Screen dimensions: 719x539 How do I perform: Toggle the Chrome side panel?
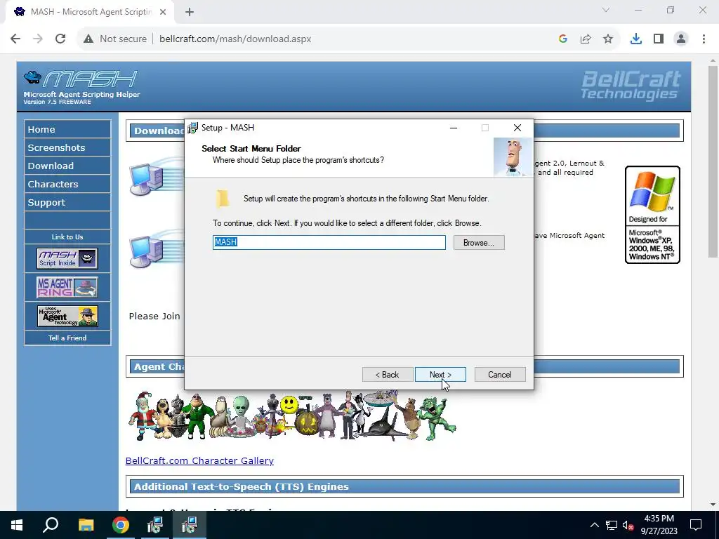click(x=659, y=39)
